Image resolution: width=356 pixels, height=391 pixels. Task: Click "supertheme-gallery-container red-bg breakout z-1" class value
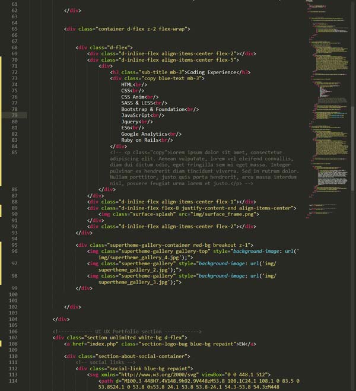180,245
